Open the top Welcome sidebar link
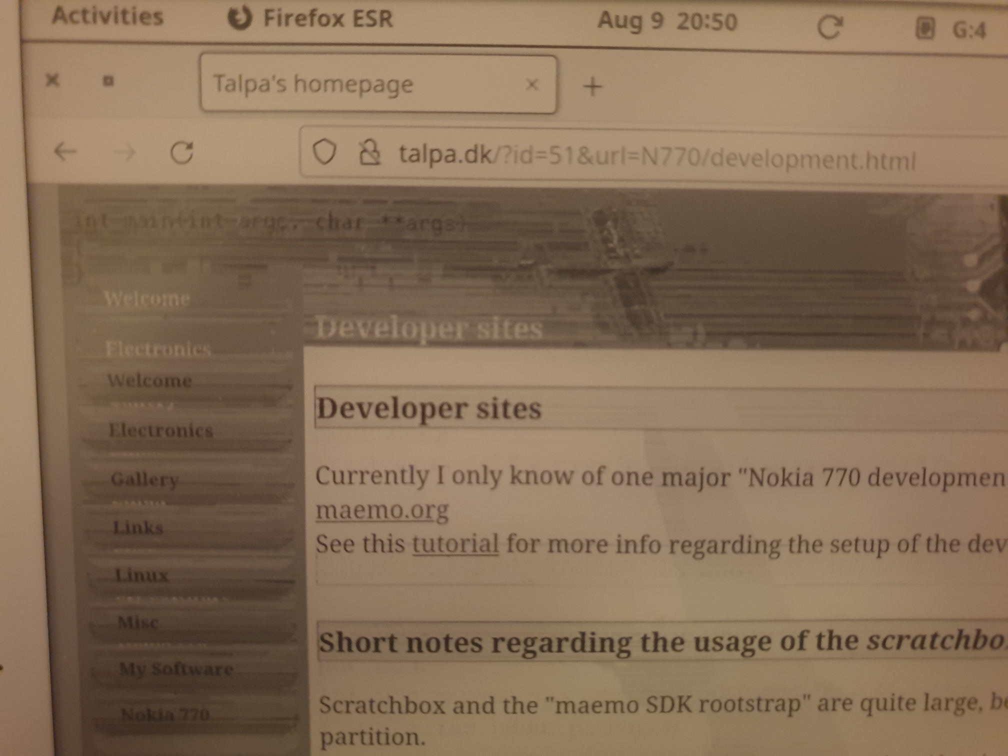The height and width of the screenshot is (756, 1008). click(147, 299)
